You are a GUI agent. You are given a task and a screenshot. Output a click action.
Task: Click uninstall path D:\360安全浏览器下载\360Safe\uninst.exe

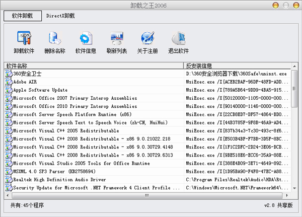pyautogui.click(x=237, y=74)
